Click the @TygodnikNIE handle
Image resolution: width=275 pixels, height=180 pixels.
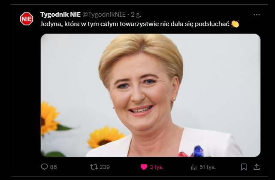pos(104,15)
